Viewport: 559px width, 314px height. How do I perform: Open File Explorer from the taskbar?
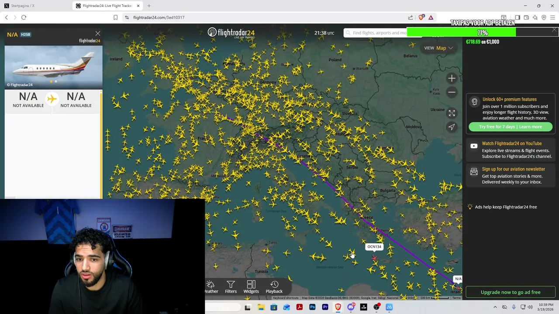[x=261, y=307]
